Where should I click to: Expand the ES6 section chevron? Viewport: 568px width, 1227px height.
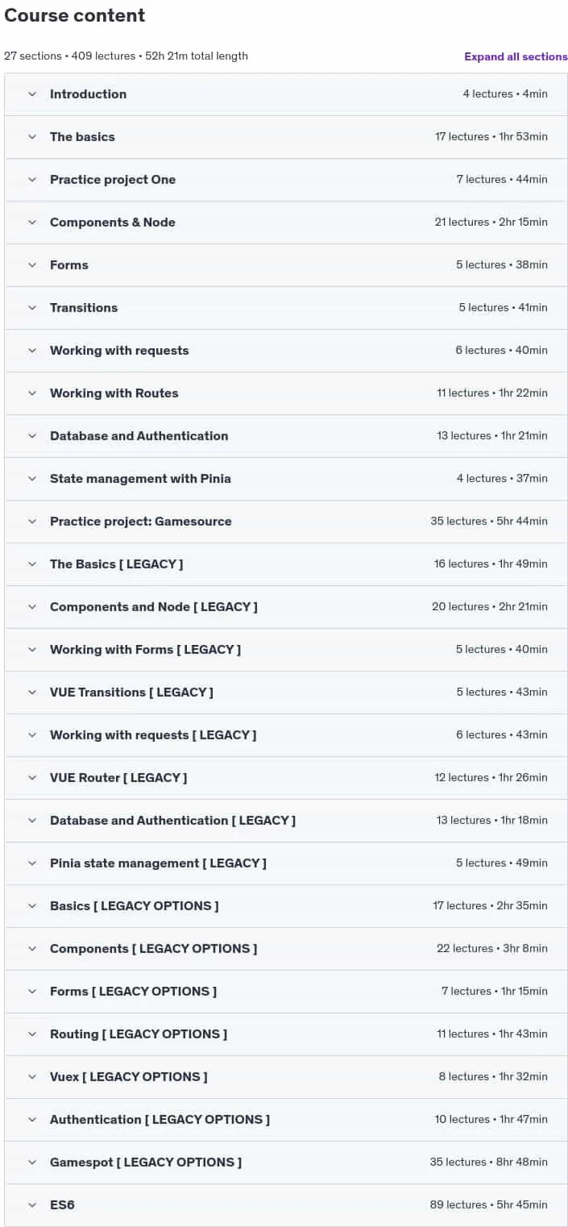tap(32, 1205)
